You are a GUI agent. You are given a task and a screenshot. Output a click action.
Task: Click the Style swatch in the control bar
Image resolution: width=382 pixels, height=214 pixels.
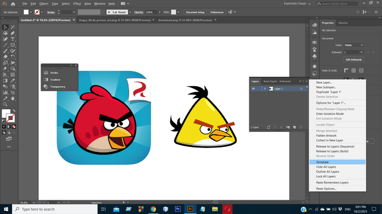pyautogui.click(x=174, y=12)
